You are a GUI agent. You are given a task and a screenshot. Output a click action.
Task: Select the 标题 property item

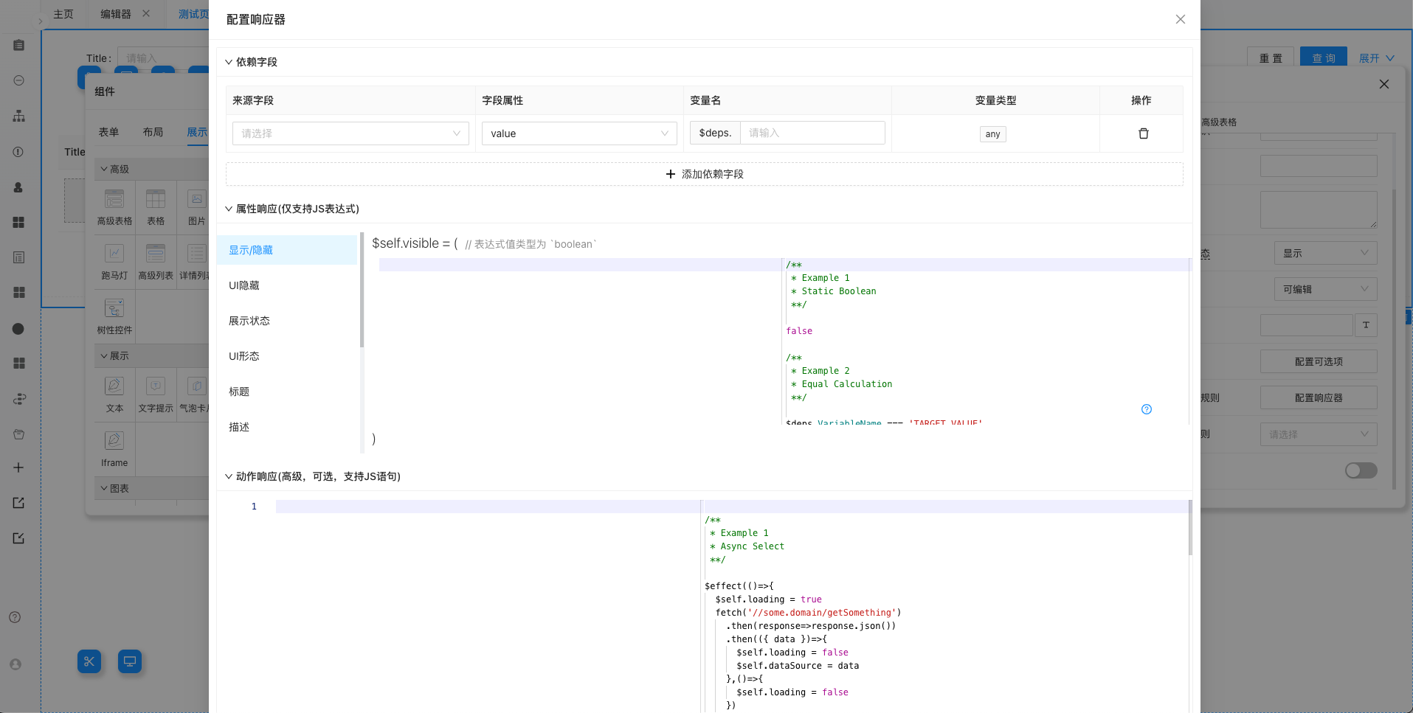coord(287,392)
